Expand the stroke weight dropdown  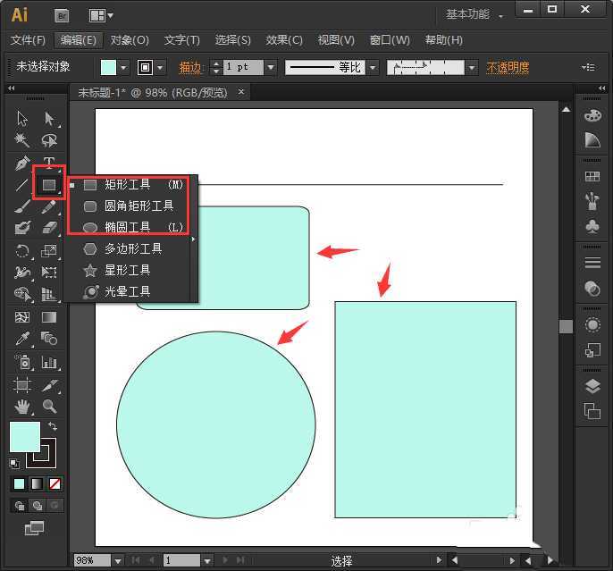[x=270, y=67]
